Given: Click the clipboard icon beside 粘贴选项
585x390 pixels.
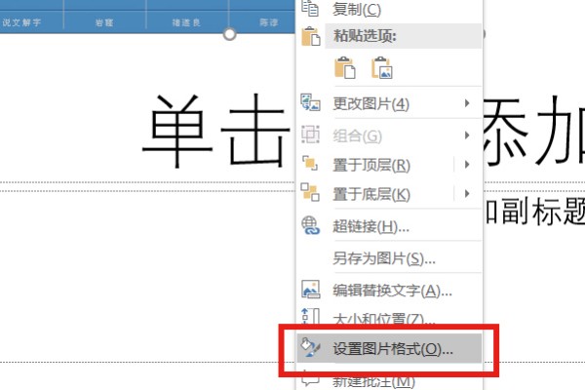Looking at the screenshot, I should (311, 36).
